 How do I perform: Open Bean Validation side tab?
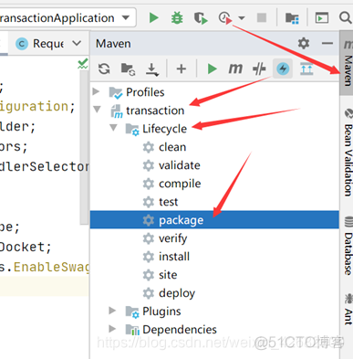tap(347, 153)
